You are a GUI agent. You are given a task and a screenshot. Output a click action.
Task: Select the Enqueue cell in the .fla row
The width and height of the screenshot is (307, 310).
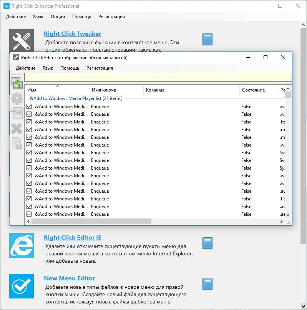click(x=100, y=199)
